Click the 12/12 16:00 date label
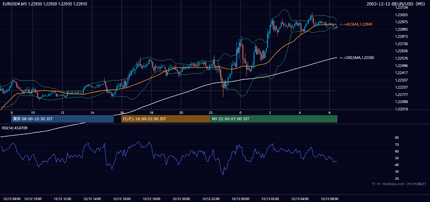The width and height of the screenshot is (430, 202). [122, 199]
